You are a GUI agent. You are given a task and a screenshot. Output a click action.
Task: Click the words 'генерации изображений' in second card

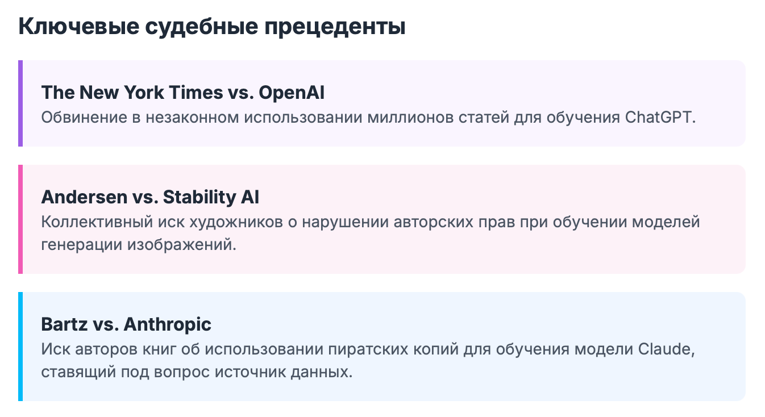tap(138, 245)
